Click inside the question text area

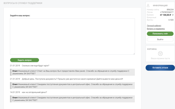72,36
